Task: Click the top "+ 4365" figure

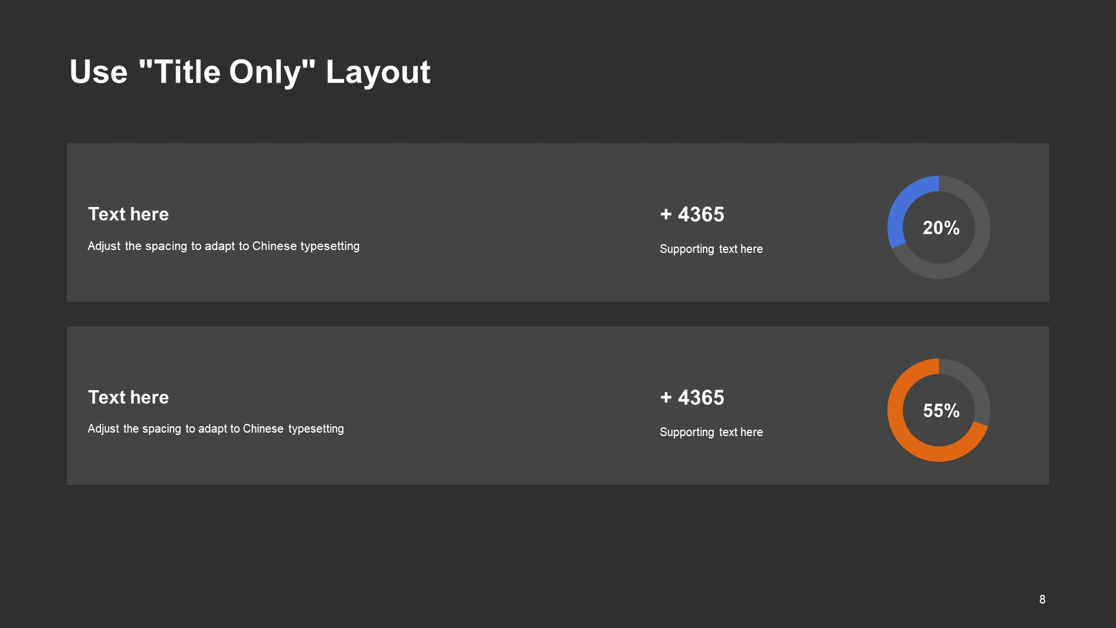Action: coord(692,215)
